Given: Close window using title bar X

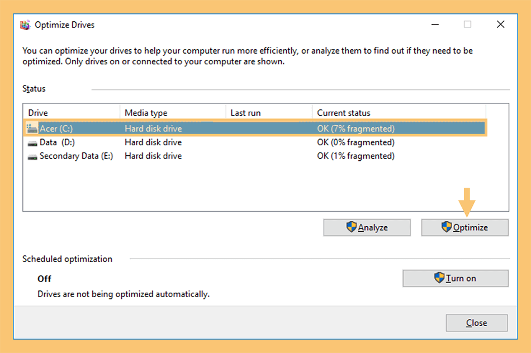Looking at the screenshot, I should click(x=500, y=25).
